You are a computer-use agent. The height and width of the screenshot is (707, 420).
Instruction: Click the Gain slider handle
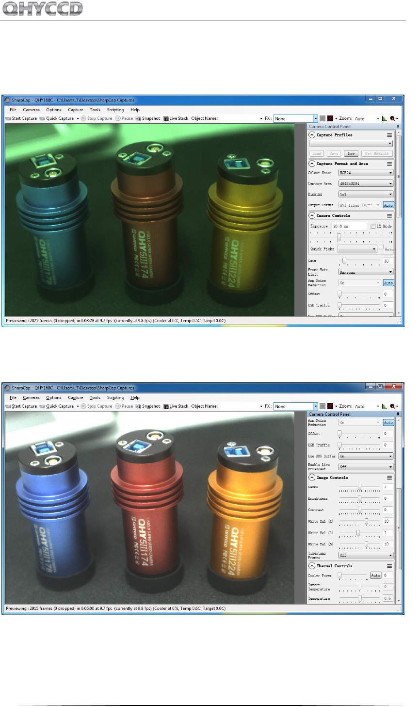pyautogui.click(x=344, y=261)
